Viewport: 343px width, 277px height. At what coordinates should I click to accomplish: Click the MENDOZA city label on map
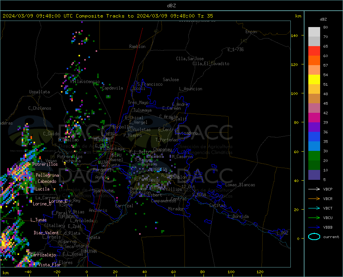(x=102, y=139)
